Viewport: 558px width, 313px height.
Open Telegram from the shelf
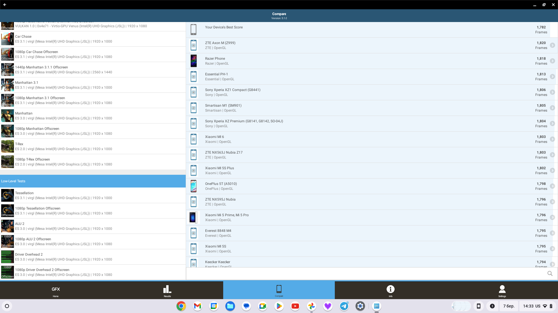pos(344,306)
